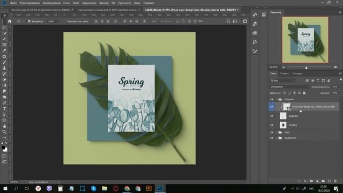Open the Windows Start button

click(x=5, y=189)
